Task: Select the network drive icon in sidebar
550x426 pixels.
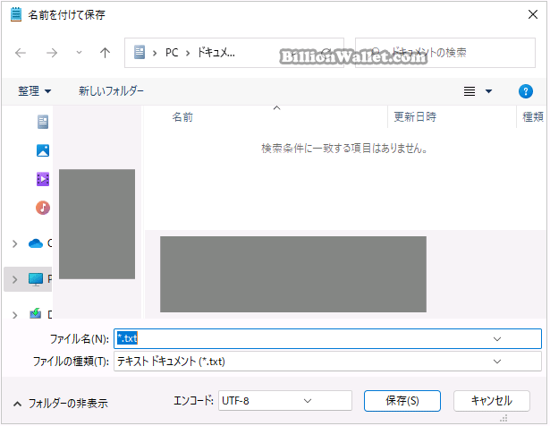Action: tap(36, 313)
